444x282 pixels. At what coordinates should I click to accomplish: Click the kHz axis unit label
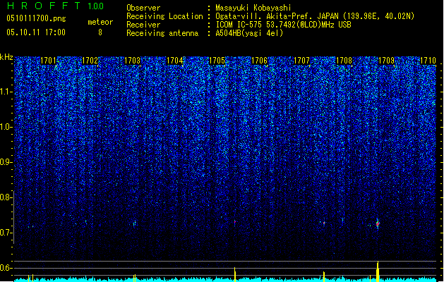pyautogui.click(x=6, y=57)
